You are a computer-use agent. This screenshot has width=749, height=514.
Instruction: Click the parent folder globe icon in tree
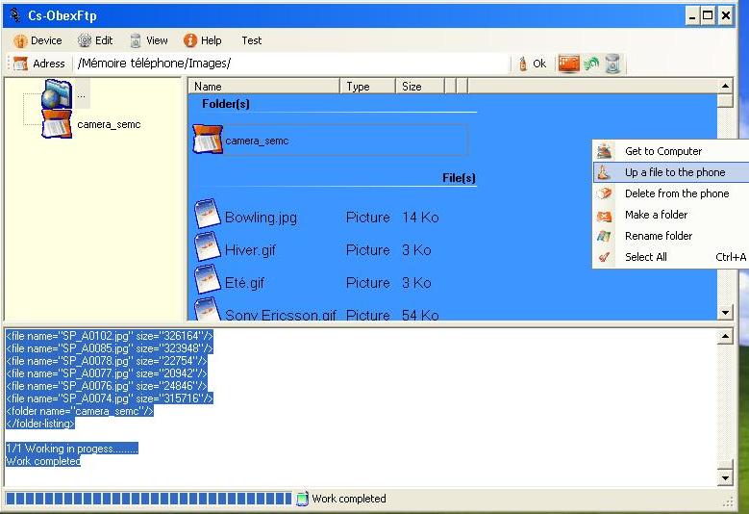point(56,94)
